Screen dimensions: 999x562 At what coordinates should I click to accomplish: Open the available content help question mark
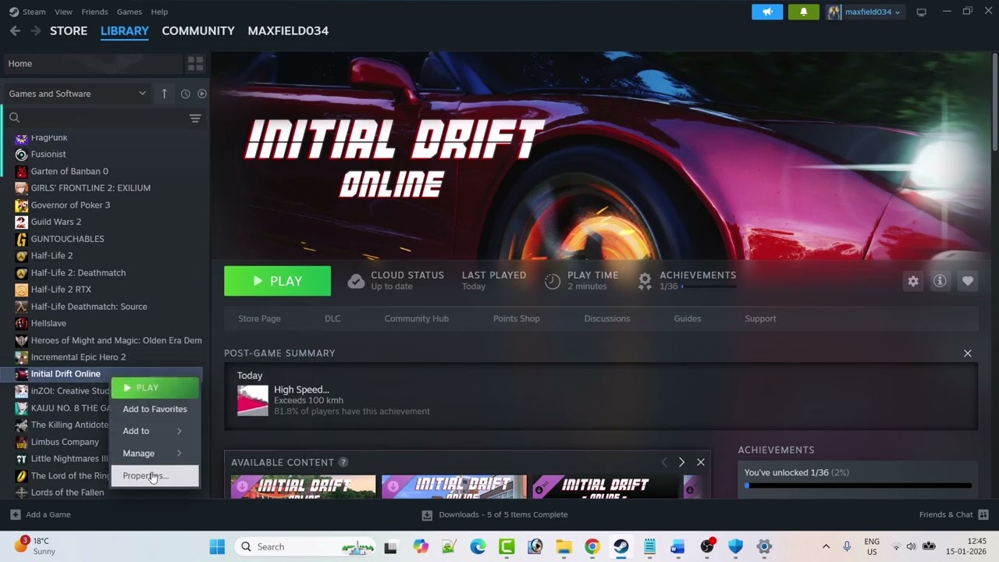tap(343, 462)
